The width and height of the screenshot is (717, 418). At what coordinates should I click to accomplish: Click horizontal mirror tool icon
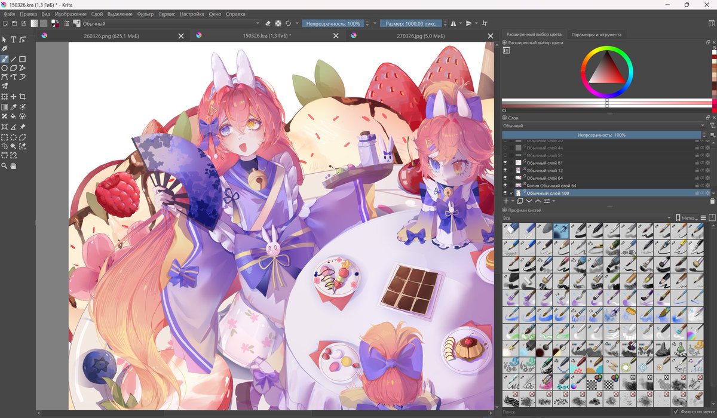click(x=452, y=24)
